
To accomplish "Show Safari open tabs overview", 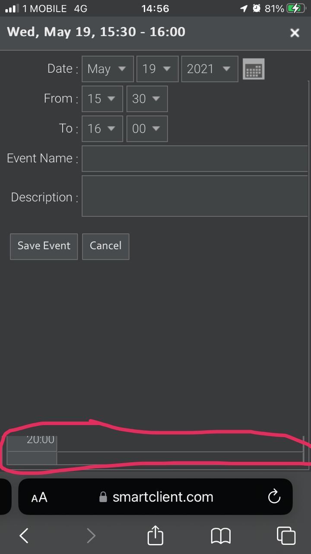I will pyautogui.click(x=286, y=536).
